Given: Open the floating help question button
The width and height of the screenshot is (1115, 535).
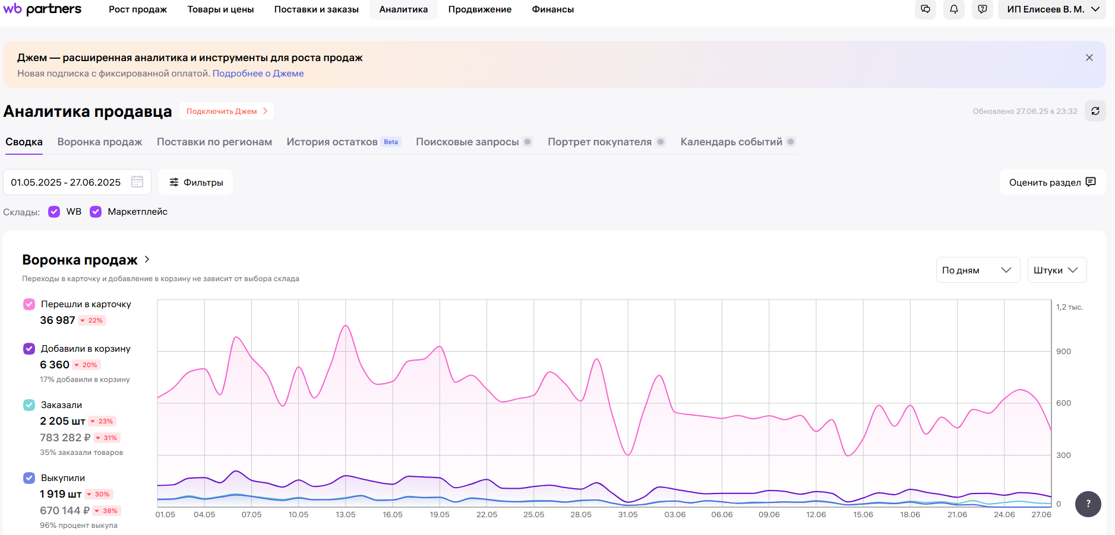Looking at the screenshot, I should point(1088,504).
